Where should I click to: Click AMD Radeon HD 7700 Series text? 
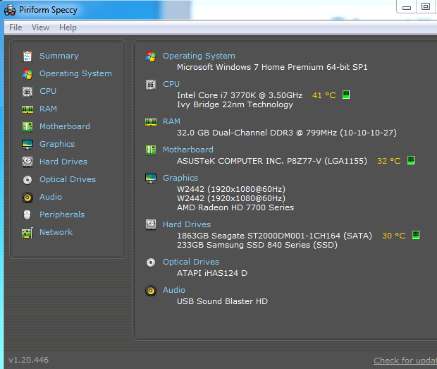[235, 207]
